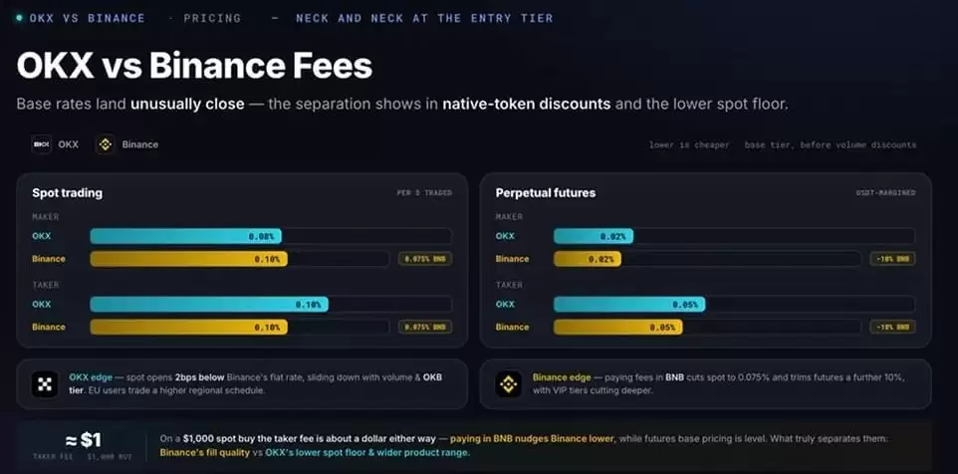Image resolution: width=958 pixels, height=474 pixels.
Task: Select the Binance spot maker 0.10% bar
Action: [189, 259]
